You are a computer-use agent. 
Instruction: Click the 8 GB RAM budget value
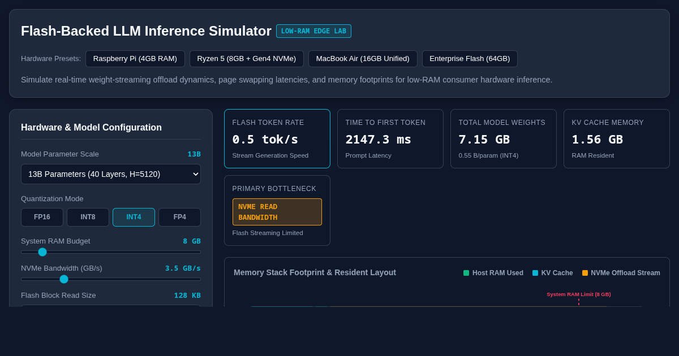192,241
